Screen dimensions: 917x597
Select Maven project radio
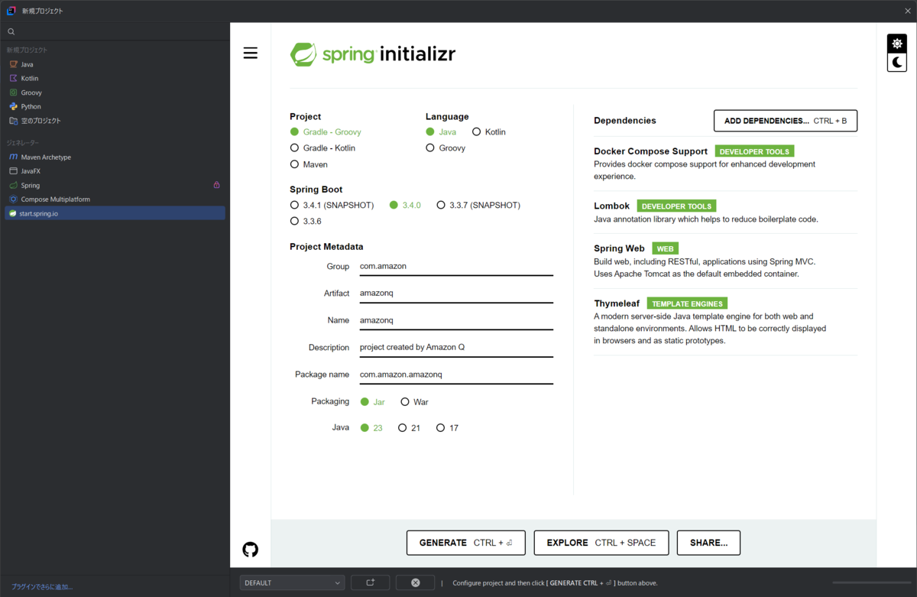309,164
